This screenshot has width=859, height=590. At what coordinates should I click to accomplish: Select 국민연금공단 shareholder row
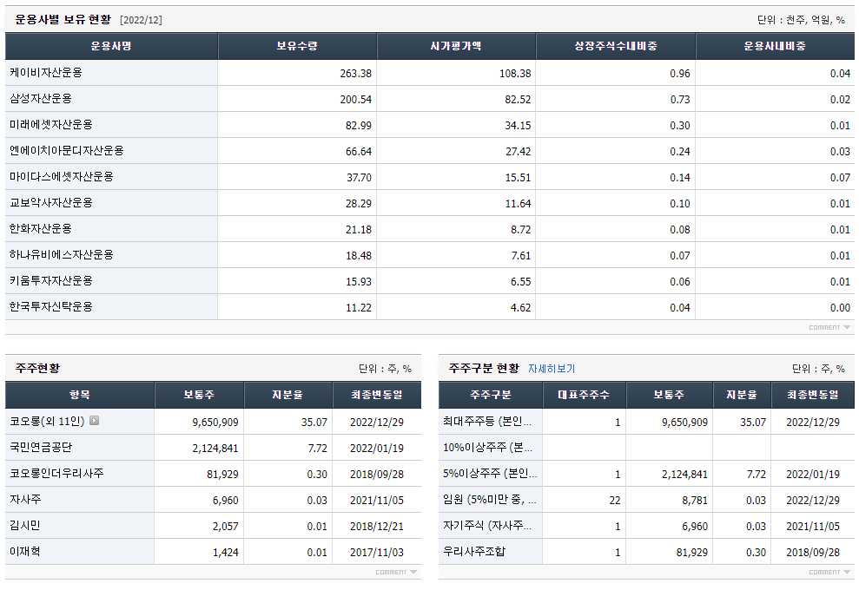41,447
